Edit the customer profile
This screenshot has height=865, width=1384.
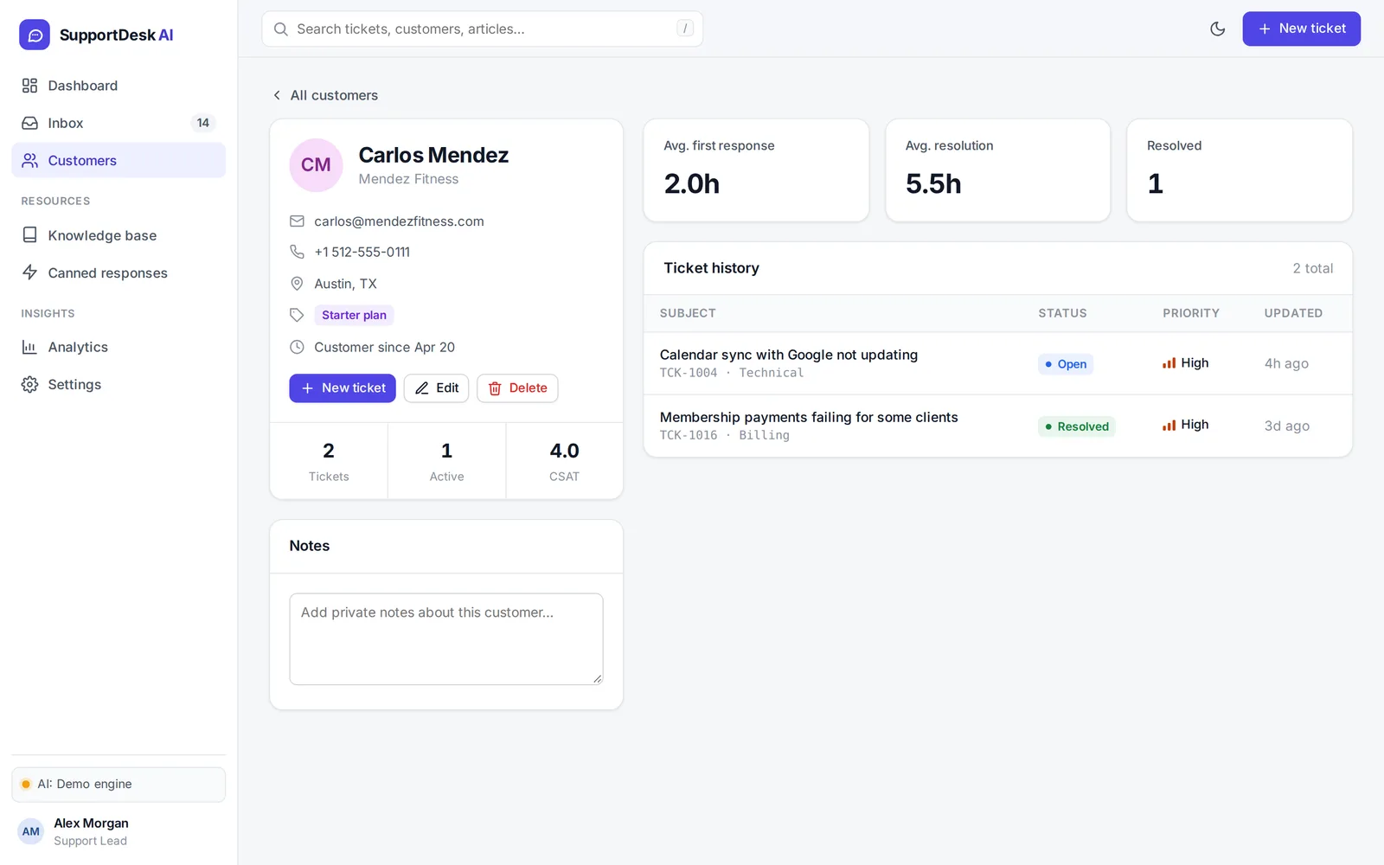click(437, 388)
